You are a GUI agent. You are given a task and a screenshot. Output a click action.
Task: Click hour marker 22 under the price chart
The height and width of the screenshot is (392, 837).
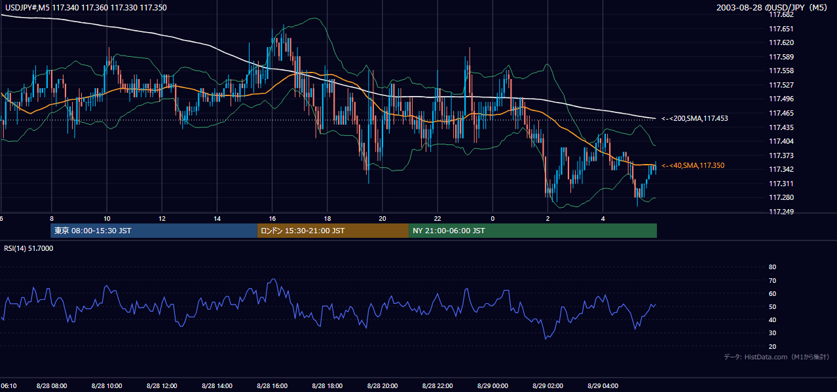pos(437,218)
